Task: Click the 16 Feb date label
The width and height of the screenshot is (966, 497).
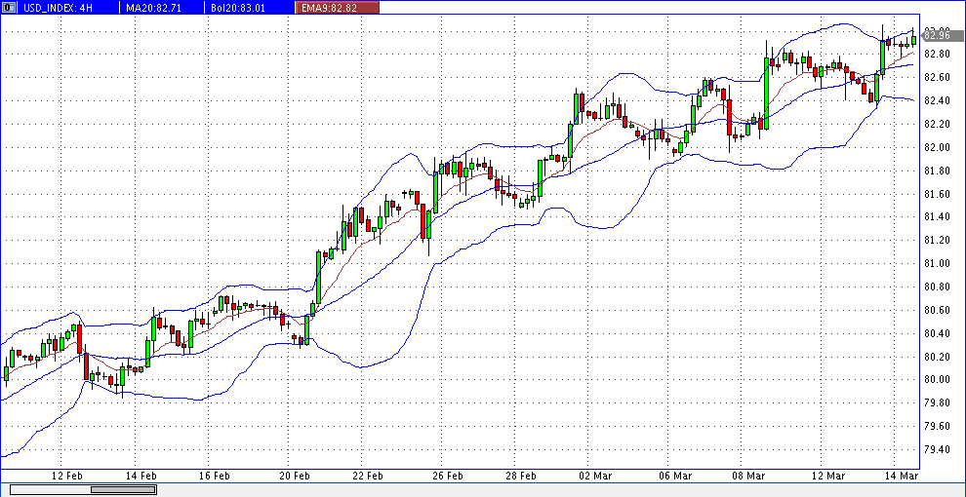Action: click(x=214, y=477)
